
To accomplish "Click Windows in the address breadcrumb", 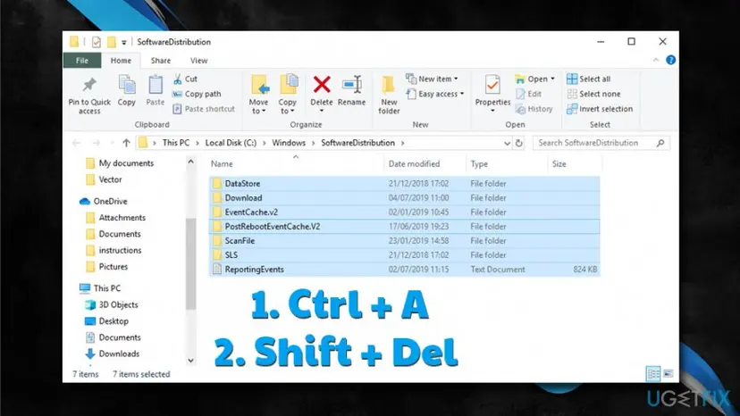I will point(289,143).
